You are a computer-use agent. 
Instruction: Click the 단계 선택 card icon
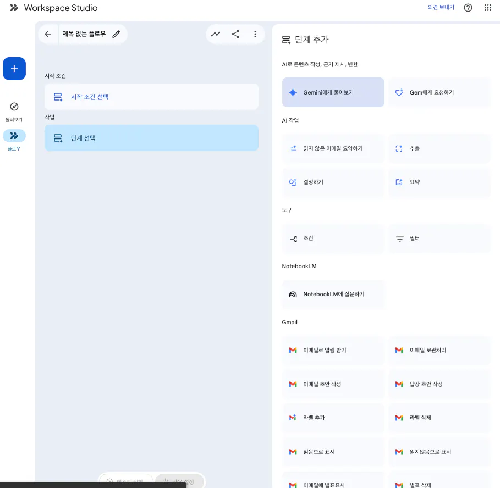click(x=58, y=138)
